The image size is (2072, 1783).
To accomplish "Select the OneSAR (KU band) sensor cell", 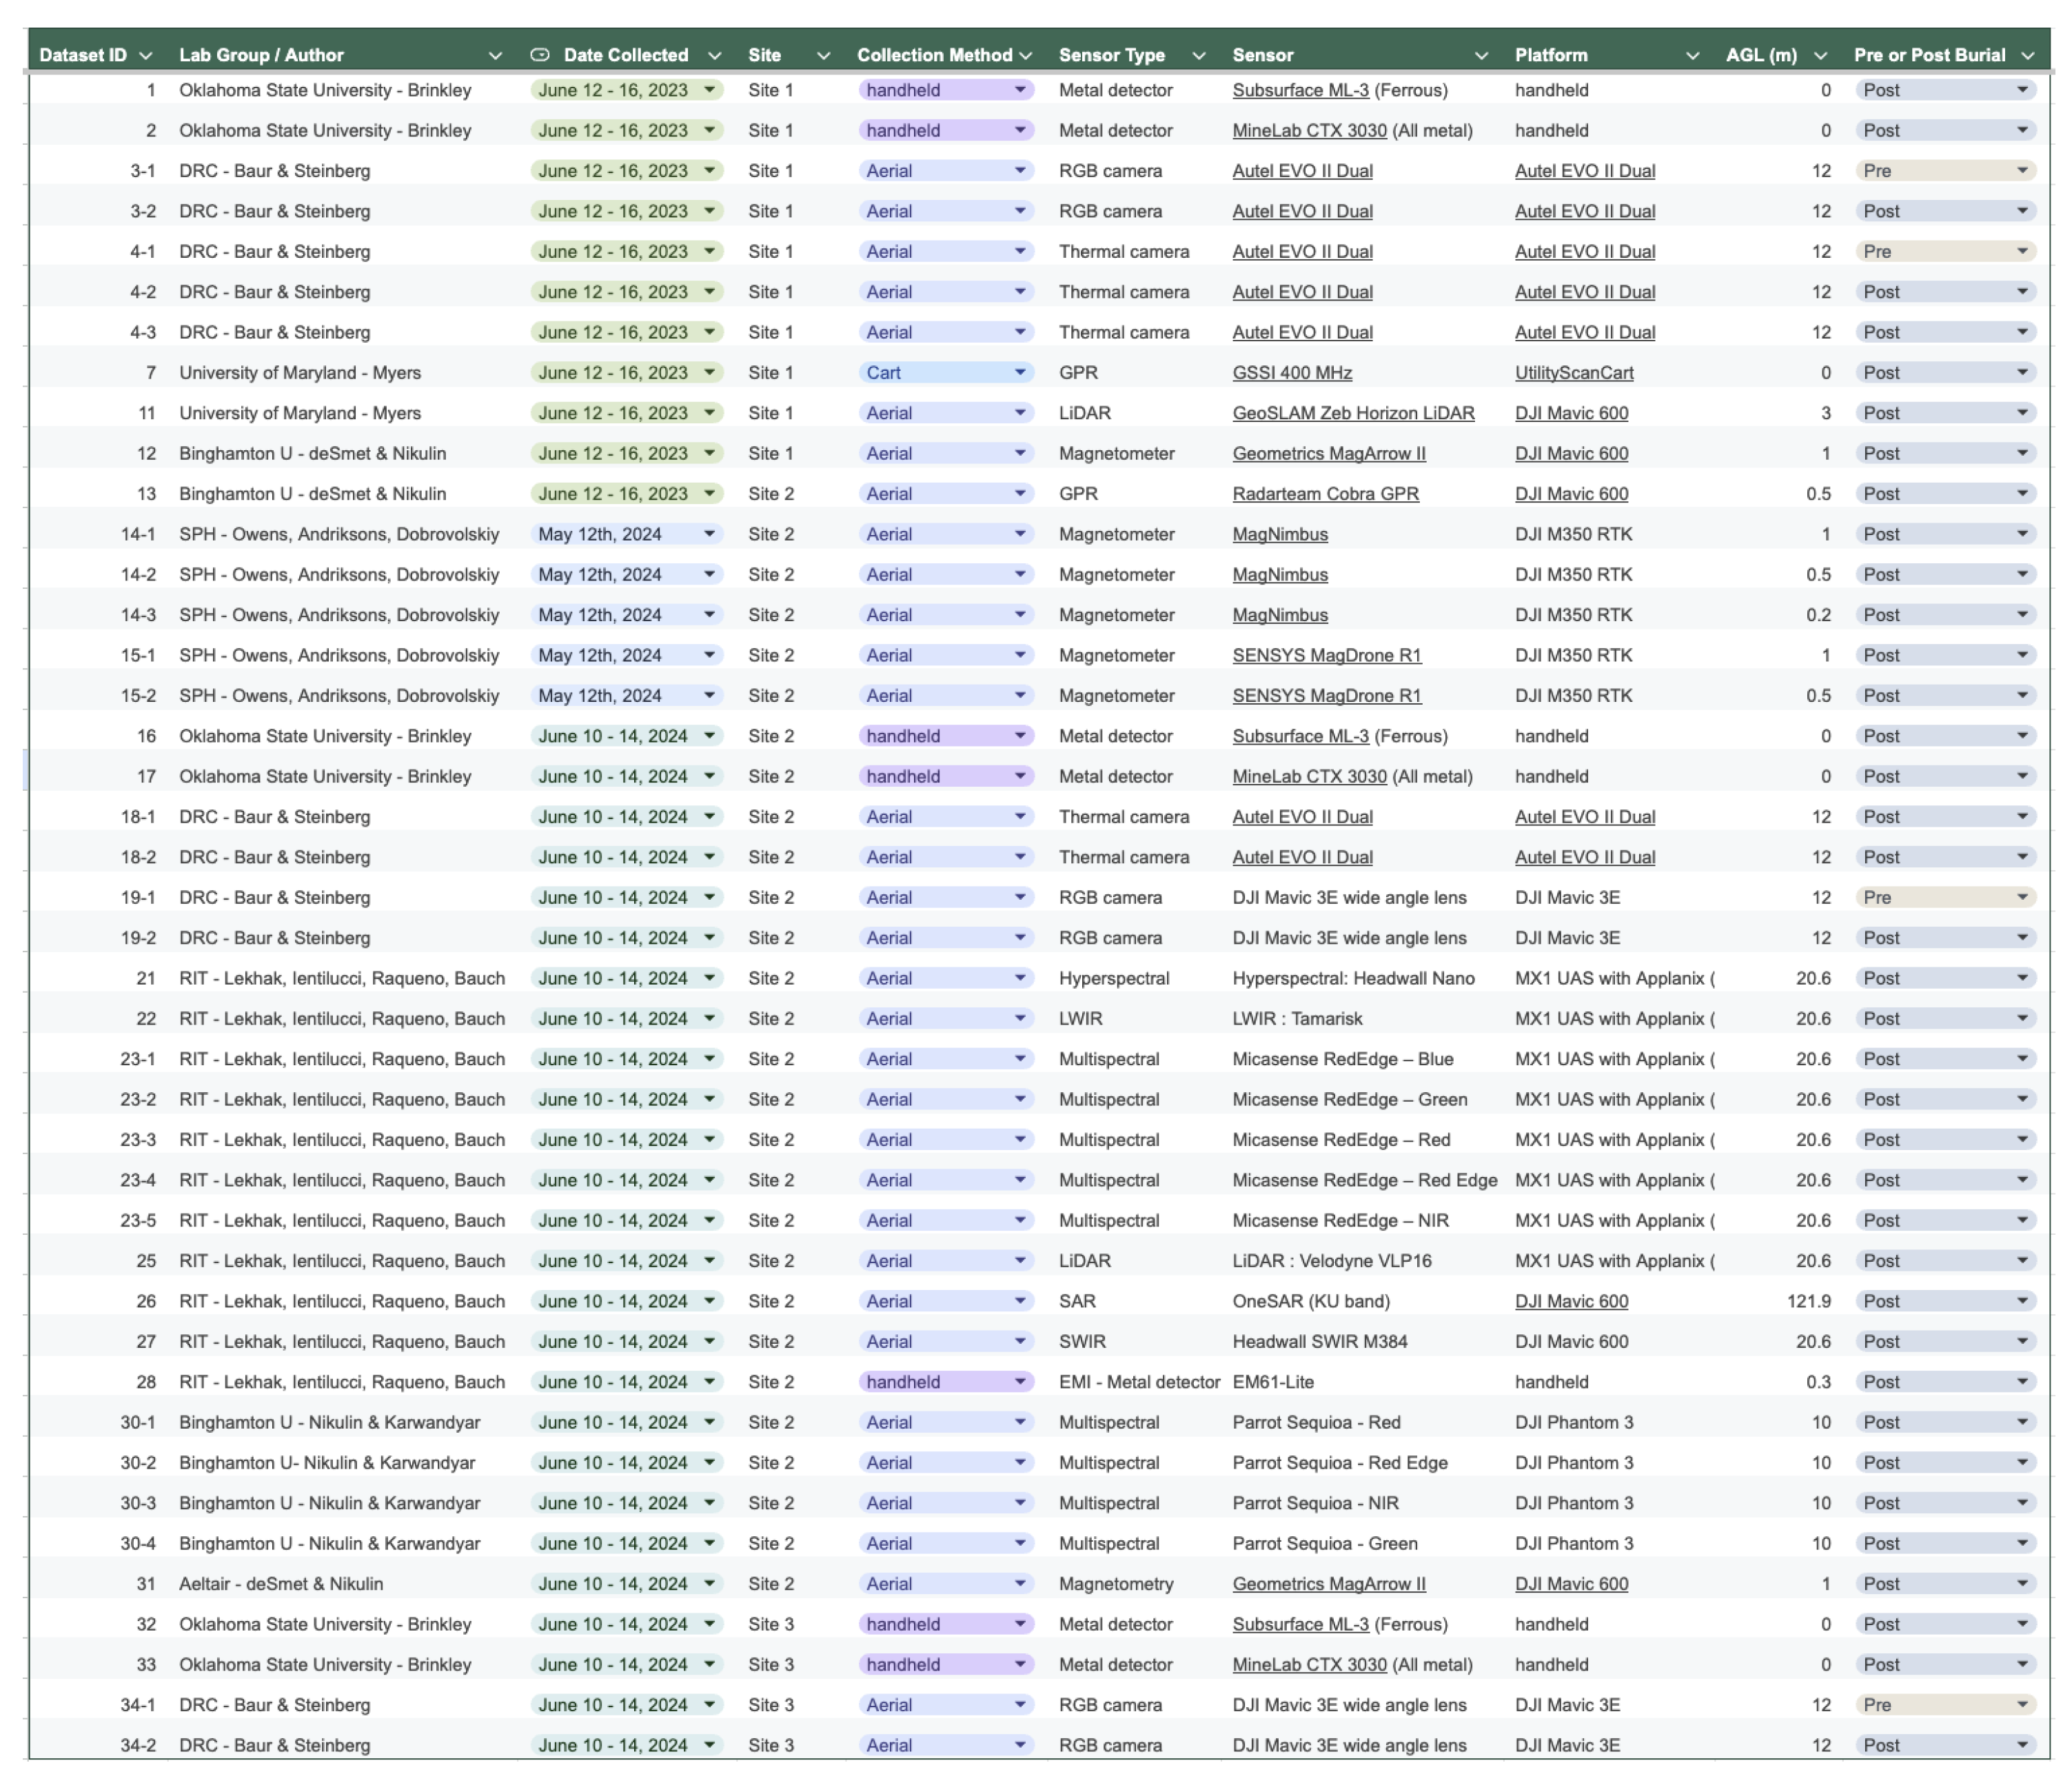I will pos(1311,1302).
